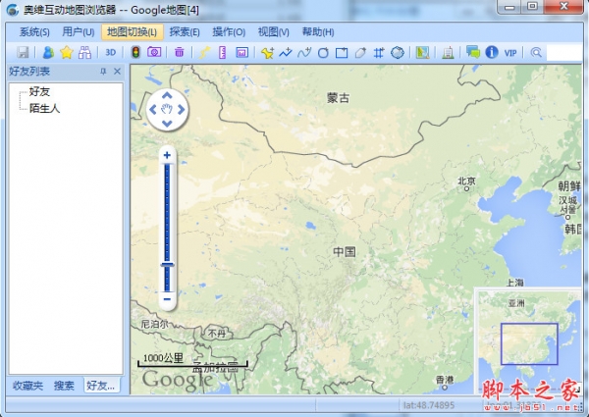The width and height of the screenshot is (589, 417).
Task: Click the 上海 label on the map
Action: pyautogui.click(x=514, y=283)
